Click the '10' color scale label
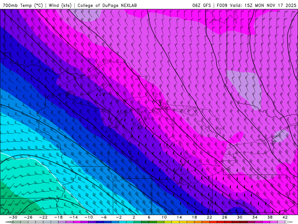 pyautogui.click(x=164, y=217)
